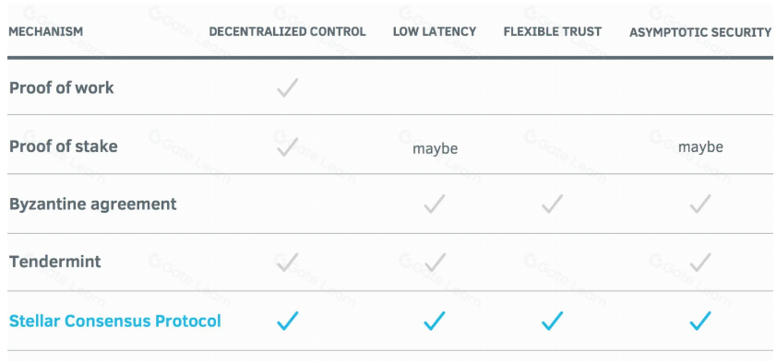Click Proof of stake low latency 'maybe'
Image resolution: width=777 pixels, height=361 pixels.
(x=435, y=148)
